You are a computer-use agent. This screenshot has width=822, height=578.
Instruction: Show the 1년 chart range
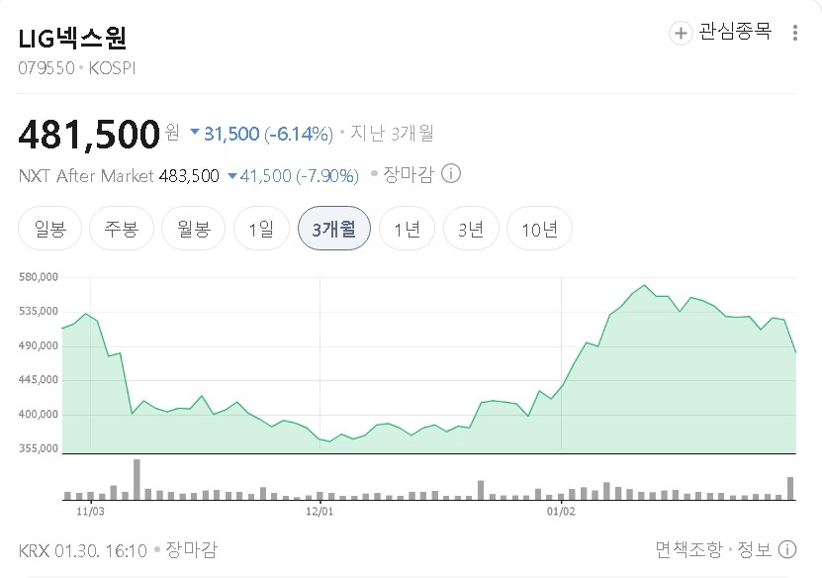point(407,230)
